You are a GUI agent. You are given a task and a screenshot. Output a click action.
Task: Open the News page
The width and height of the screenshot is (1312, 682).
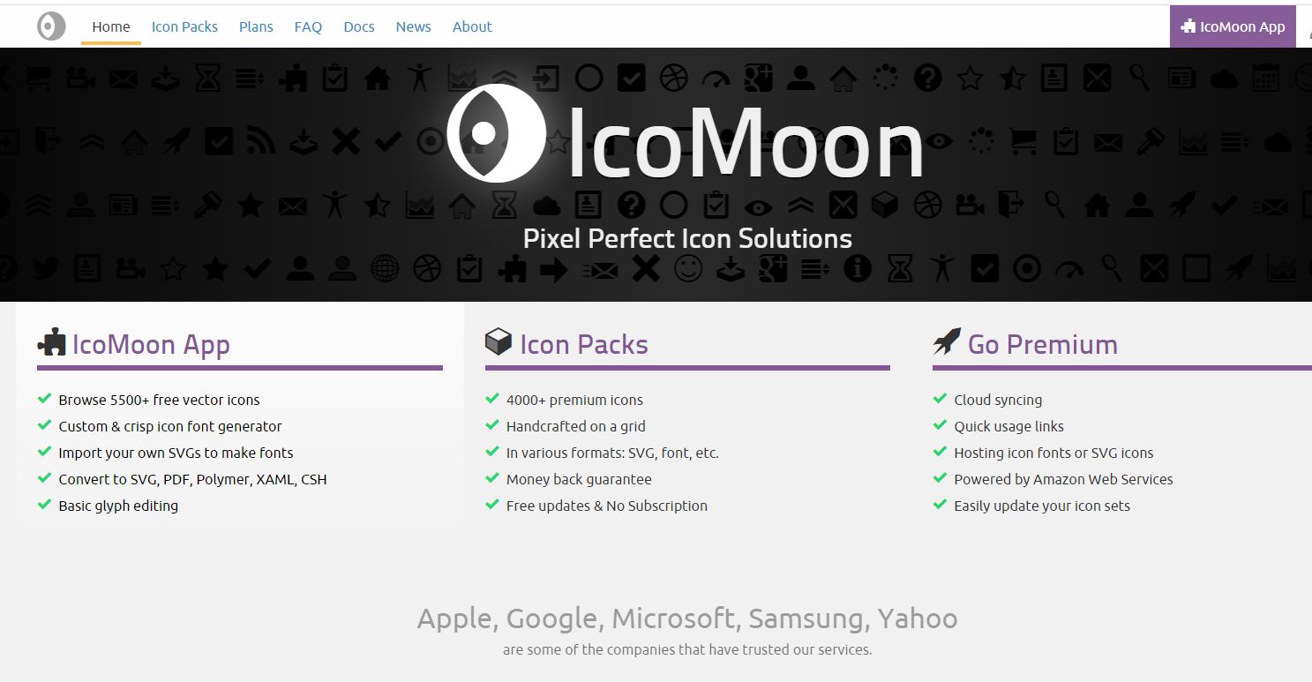(413, 26)
